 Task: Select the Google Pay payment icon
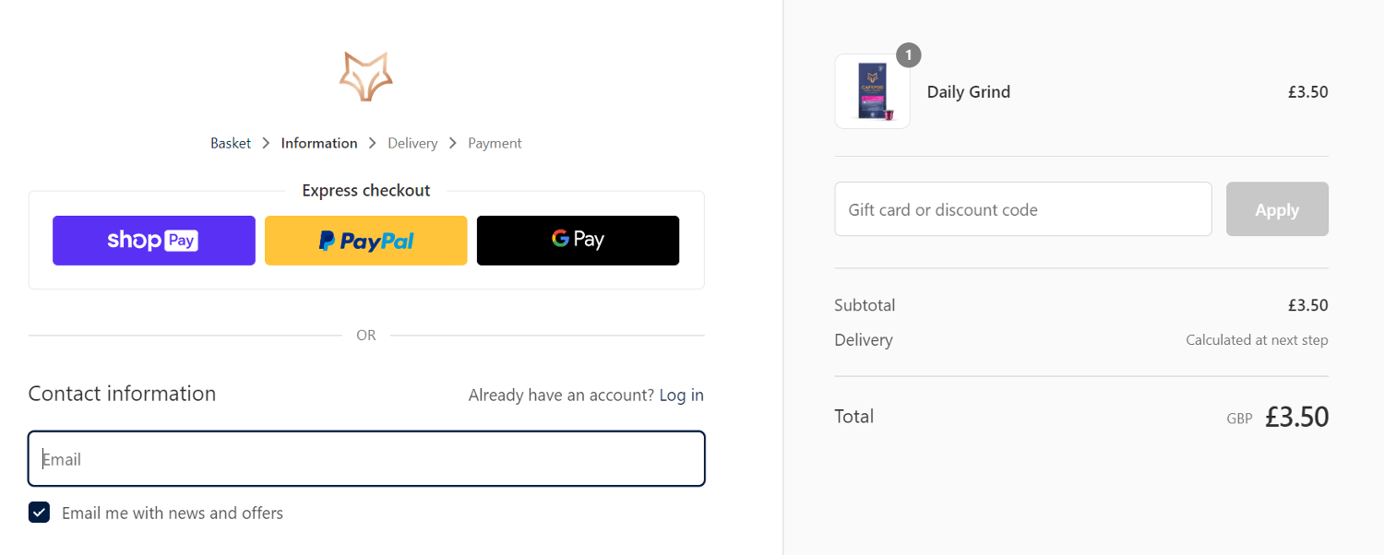pos(578,240)
